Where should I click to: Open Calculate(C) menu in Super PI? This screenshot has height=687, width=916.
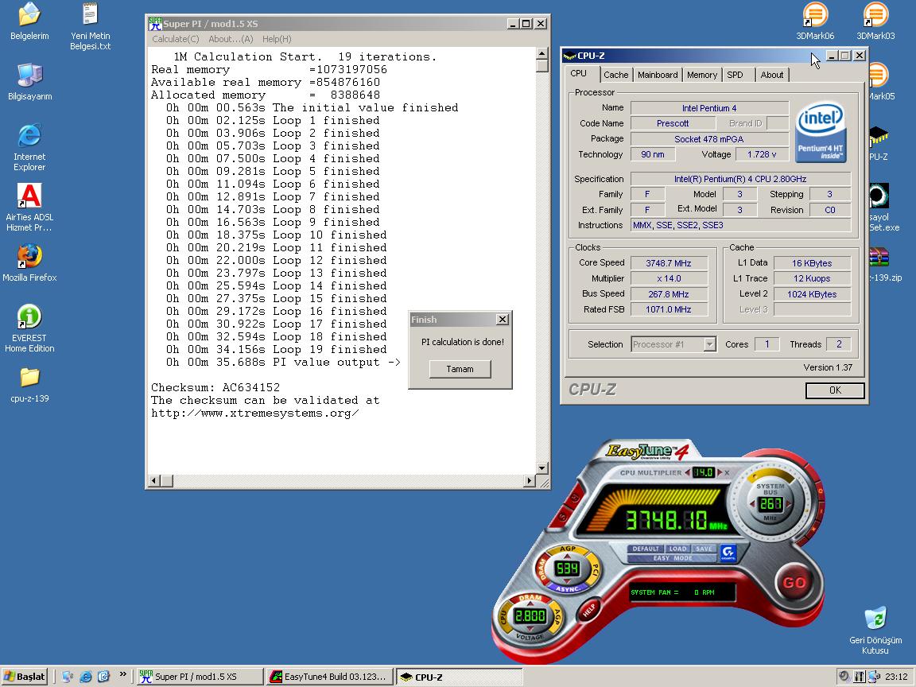point(175,39)
